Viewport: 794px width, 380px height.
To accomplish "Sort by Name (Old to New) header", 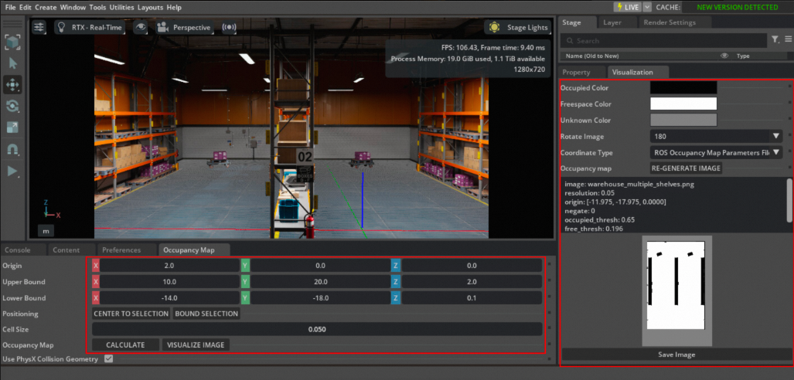I will point(592,56).
